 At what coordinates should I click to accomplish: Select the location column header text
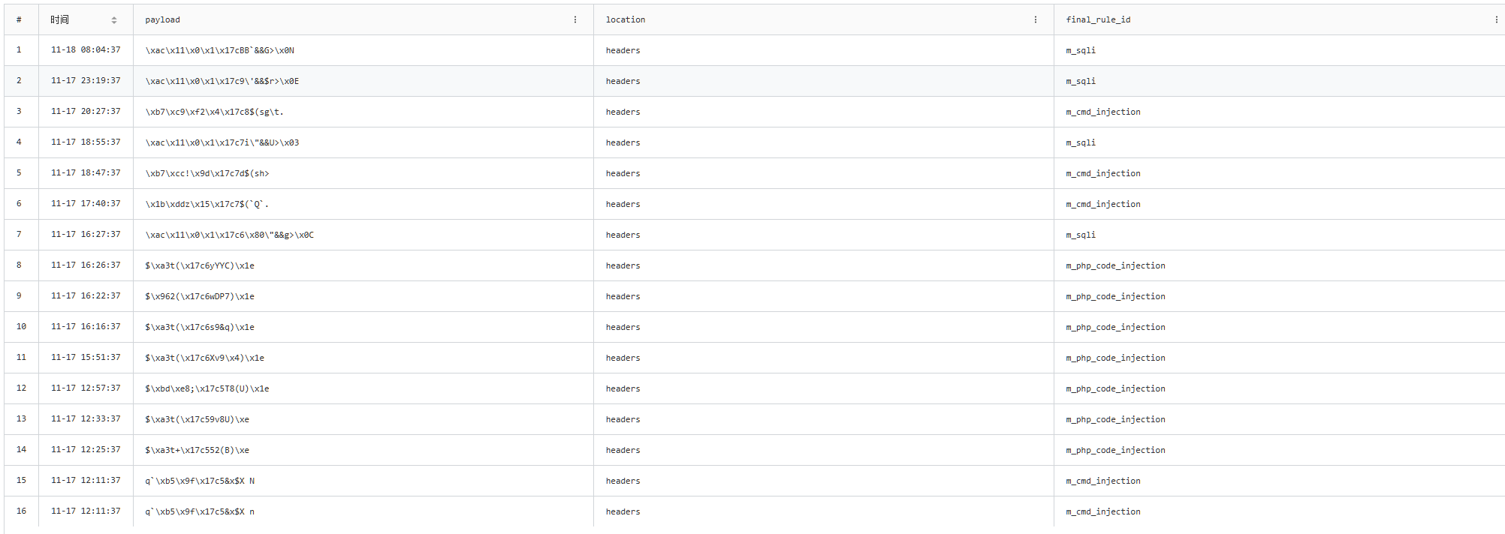[x=625, y=20]
